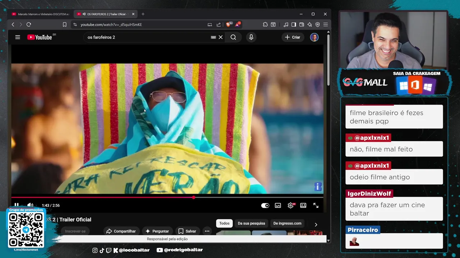The image size is (460, 258).
Task: Open the YouTube hamburger guide menu
Action: click(18, 37)
